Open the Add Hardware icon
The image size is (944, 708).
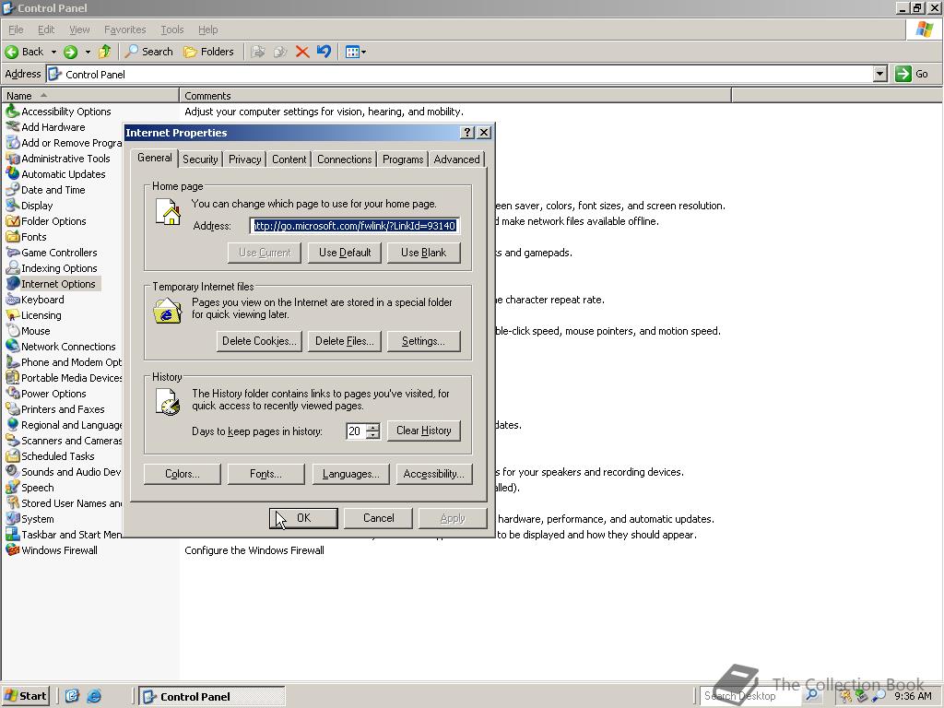click(13, 127)
